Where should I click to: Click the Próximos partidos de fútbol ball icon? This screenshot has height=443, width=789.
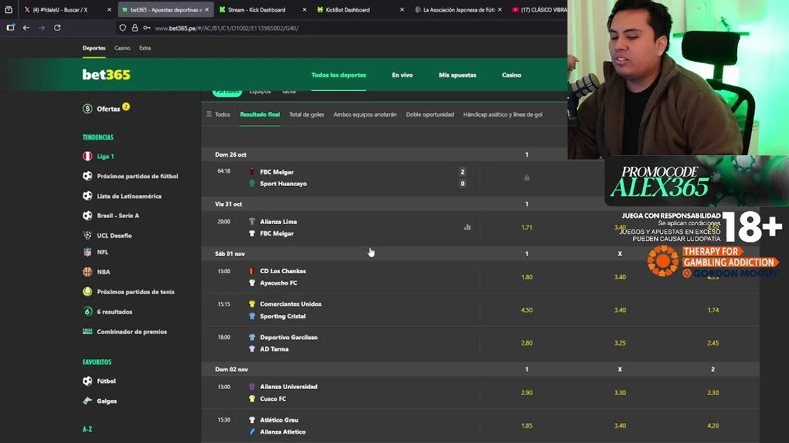pos(88,176)
